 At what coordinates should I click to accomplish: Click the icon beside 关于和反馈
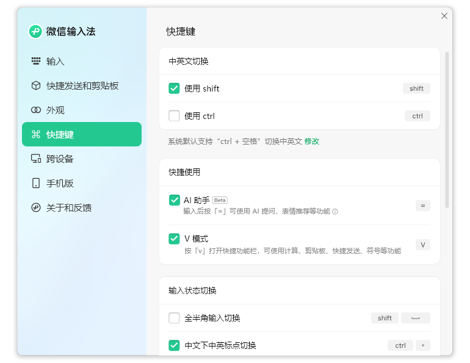[x=36, y=207]
